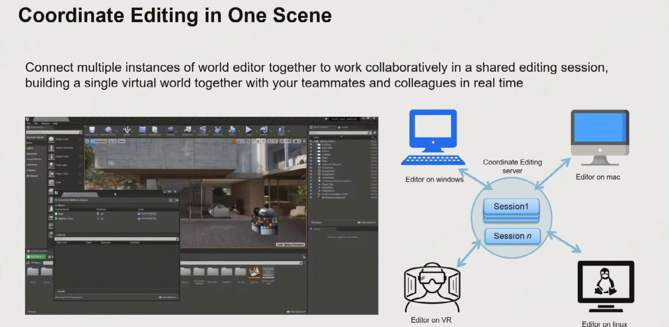Open the Settings toolbar icon

(x=171, y=130)
